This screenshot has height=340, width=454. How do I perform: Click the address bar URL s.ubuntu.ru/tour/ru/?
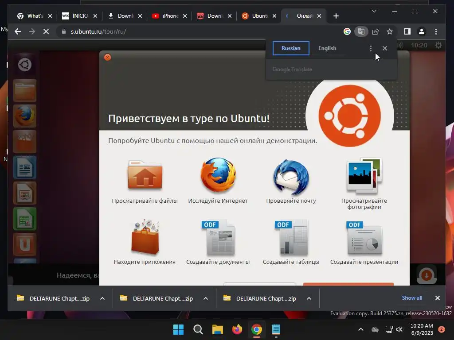click(x=98, y=31)
